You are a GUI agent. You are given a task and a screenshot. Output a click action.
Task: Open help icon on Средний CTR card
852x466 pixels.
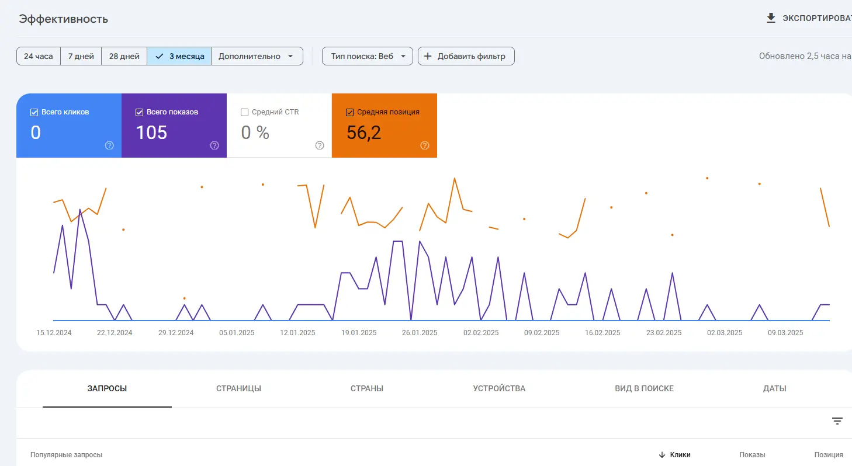point(320,145)
